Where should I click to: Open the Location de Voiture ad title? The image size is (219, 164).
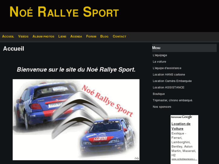(181, 126)
